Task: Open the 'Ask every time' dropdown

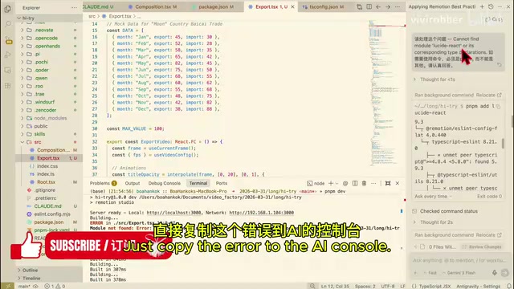Action: [433, 196]
